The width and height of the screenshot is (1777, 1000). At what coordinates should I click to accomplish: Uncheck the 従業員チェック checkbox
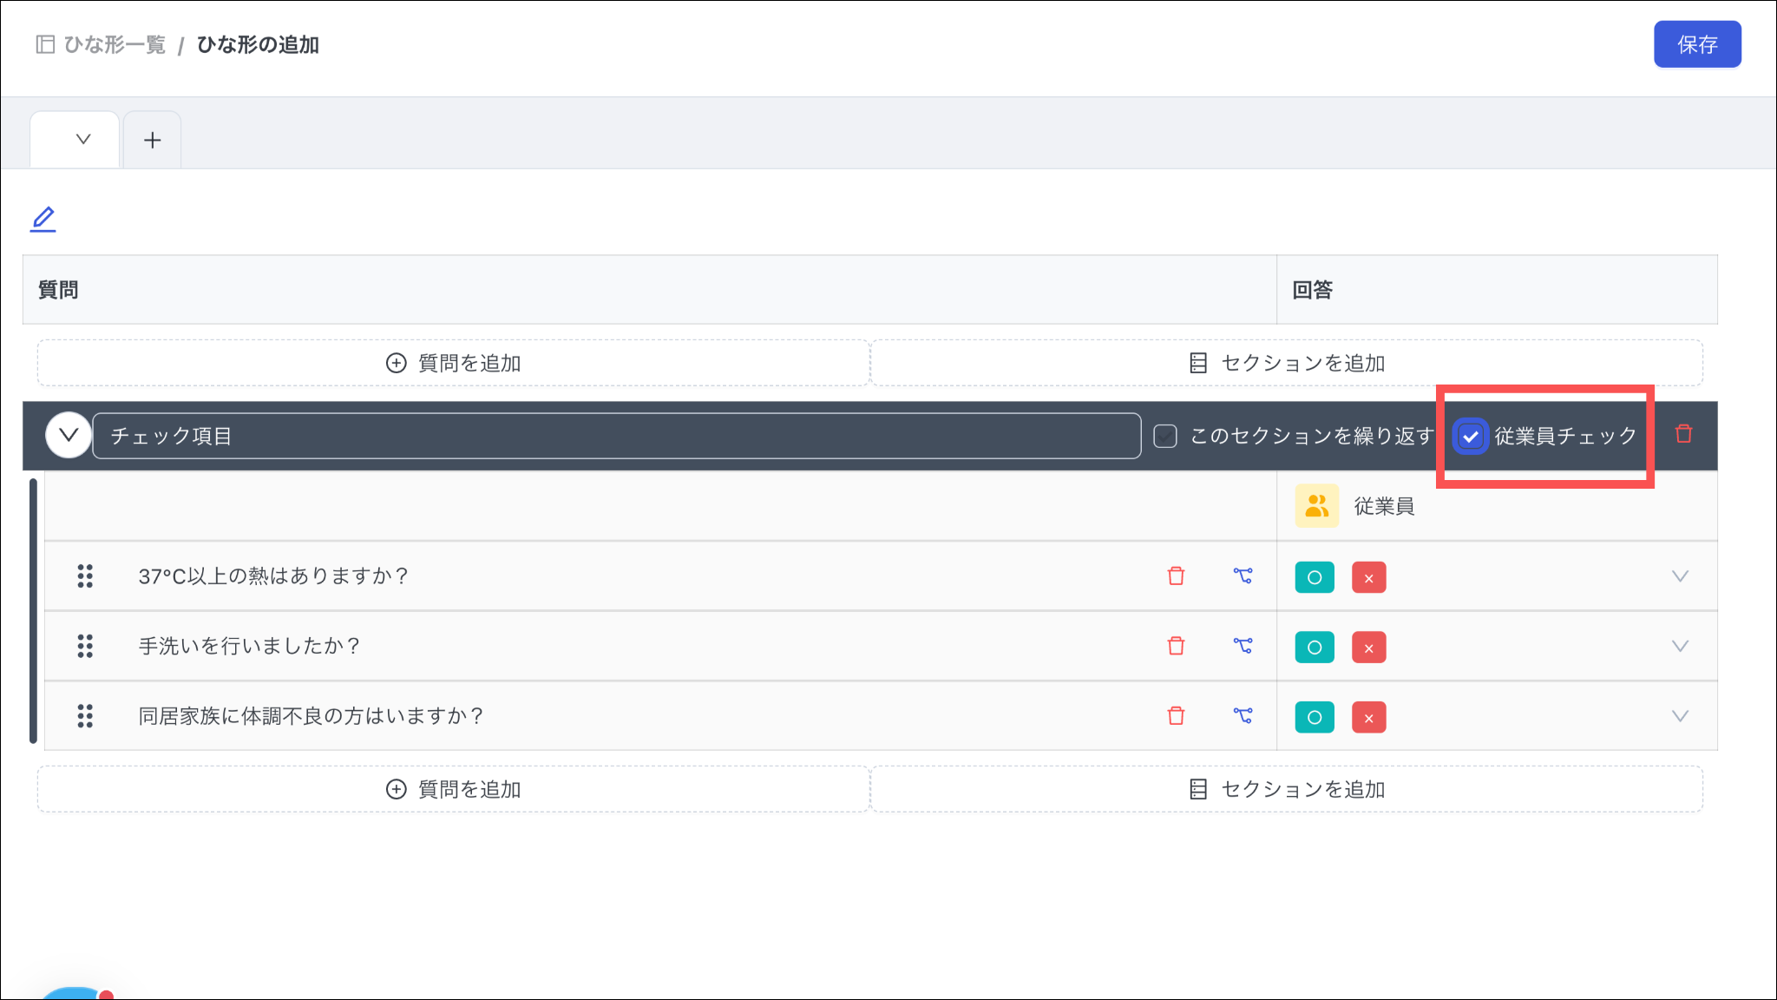pyautogui.click(x=1471, y=436)
